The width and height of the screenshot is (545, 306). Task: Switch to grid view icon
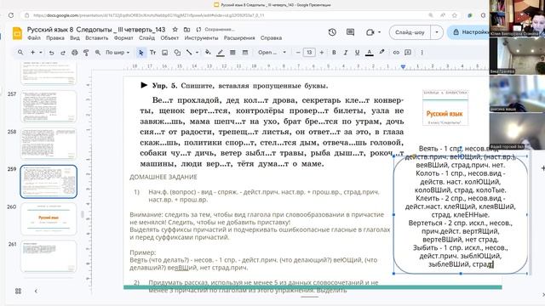pos(18,291)
